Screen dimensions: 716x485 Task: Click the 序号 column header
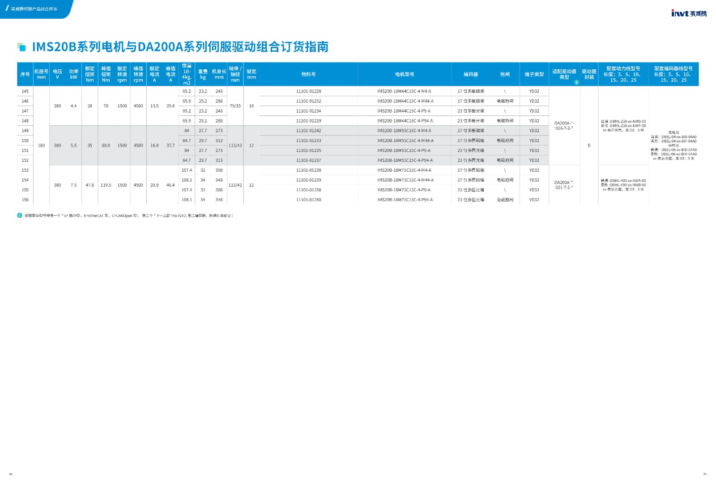25,74
